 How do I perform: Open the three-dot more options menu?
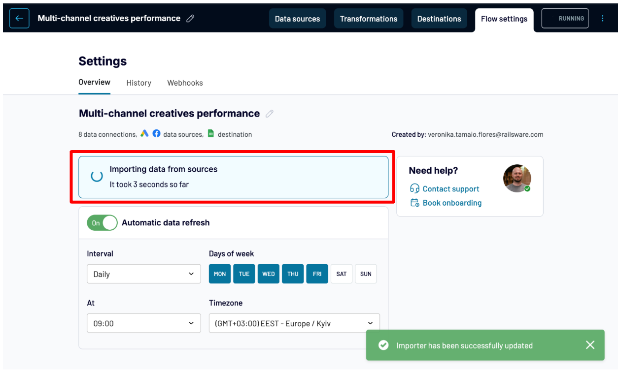pos(602,18)
